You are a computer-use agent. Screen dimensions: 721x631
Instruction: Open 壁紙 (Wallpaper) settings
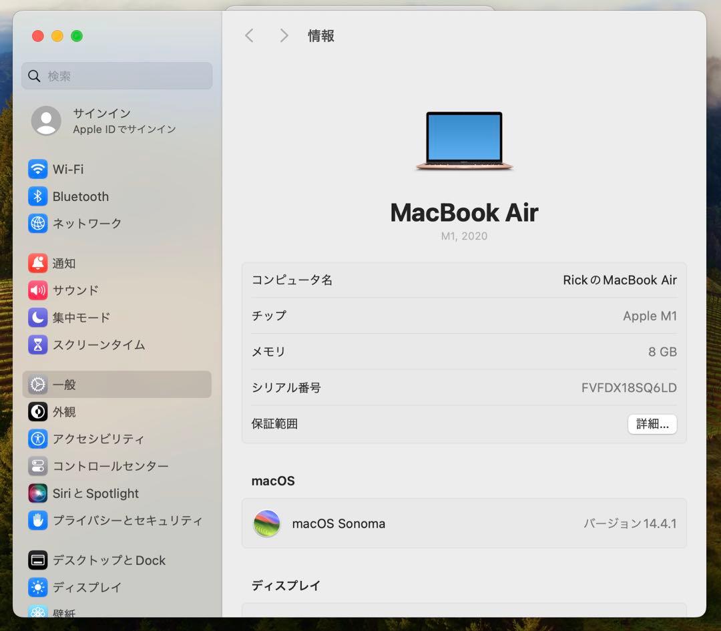tap(38, 612)
